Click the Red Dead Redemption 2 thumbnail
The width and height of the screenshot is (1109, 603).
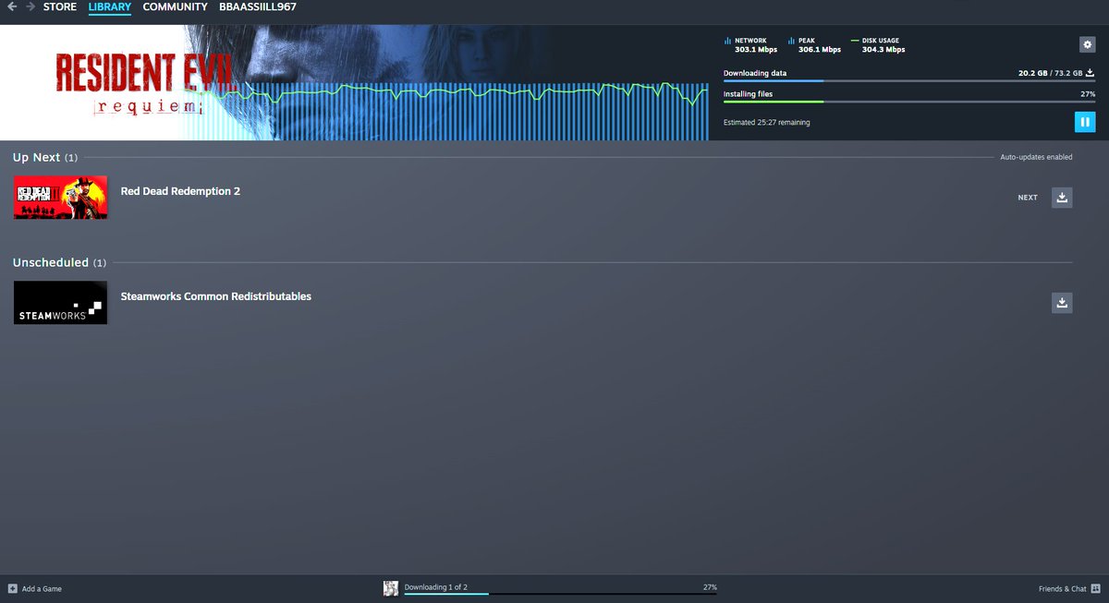coord(60,198)
